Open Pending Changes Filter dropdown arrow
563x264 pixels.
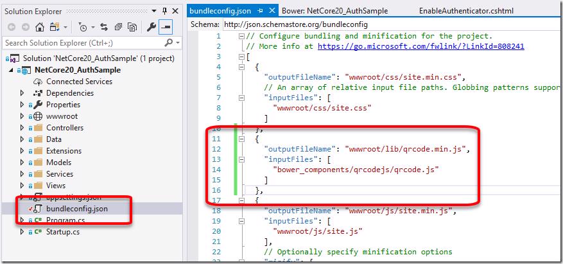92,28
